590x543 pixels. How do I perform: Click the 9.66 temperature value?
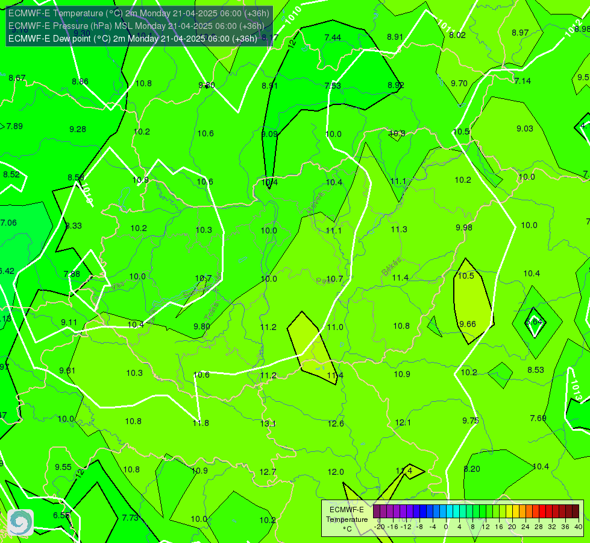[x=467, y=324]
